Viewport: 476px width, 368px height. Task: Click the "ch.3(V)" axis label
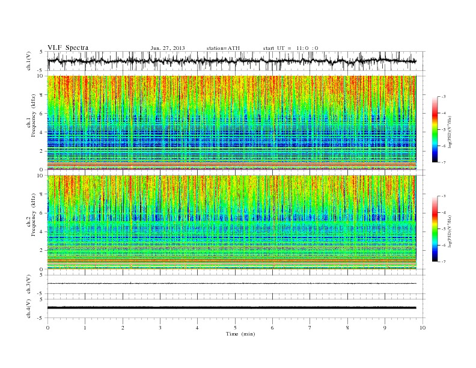(x=29, y=284)
